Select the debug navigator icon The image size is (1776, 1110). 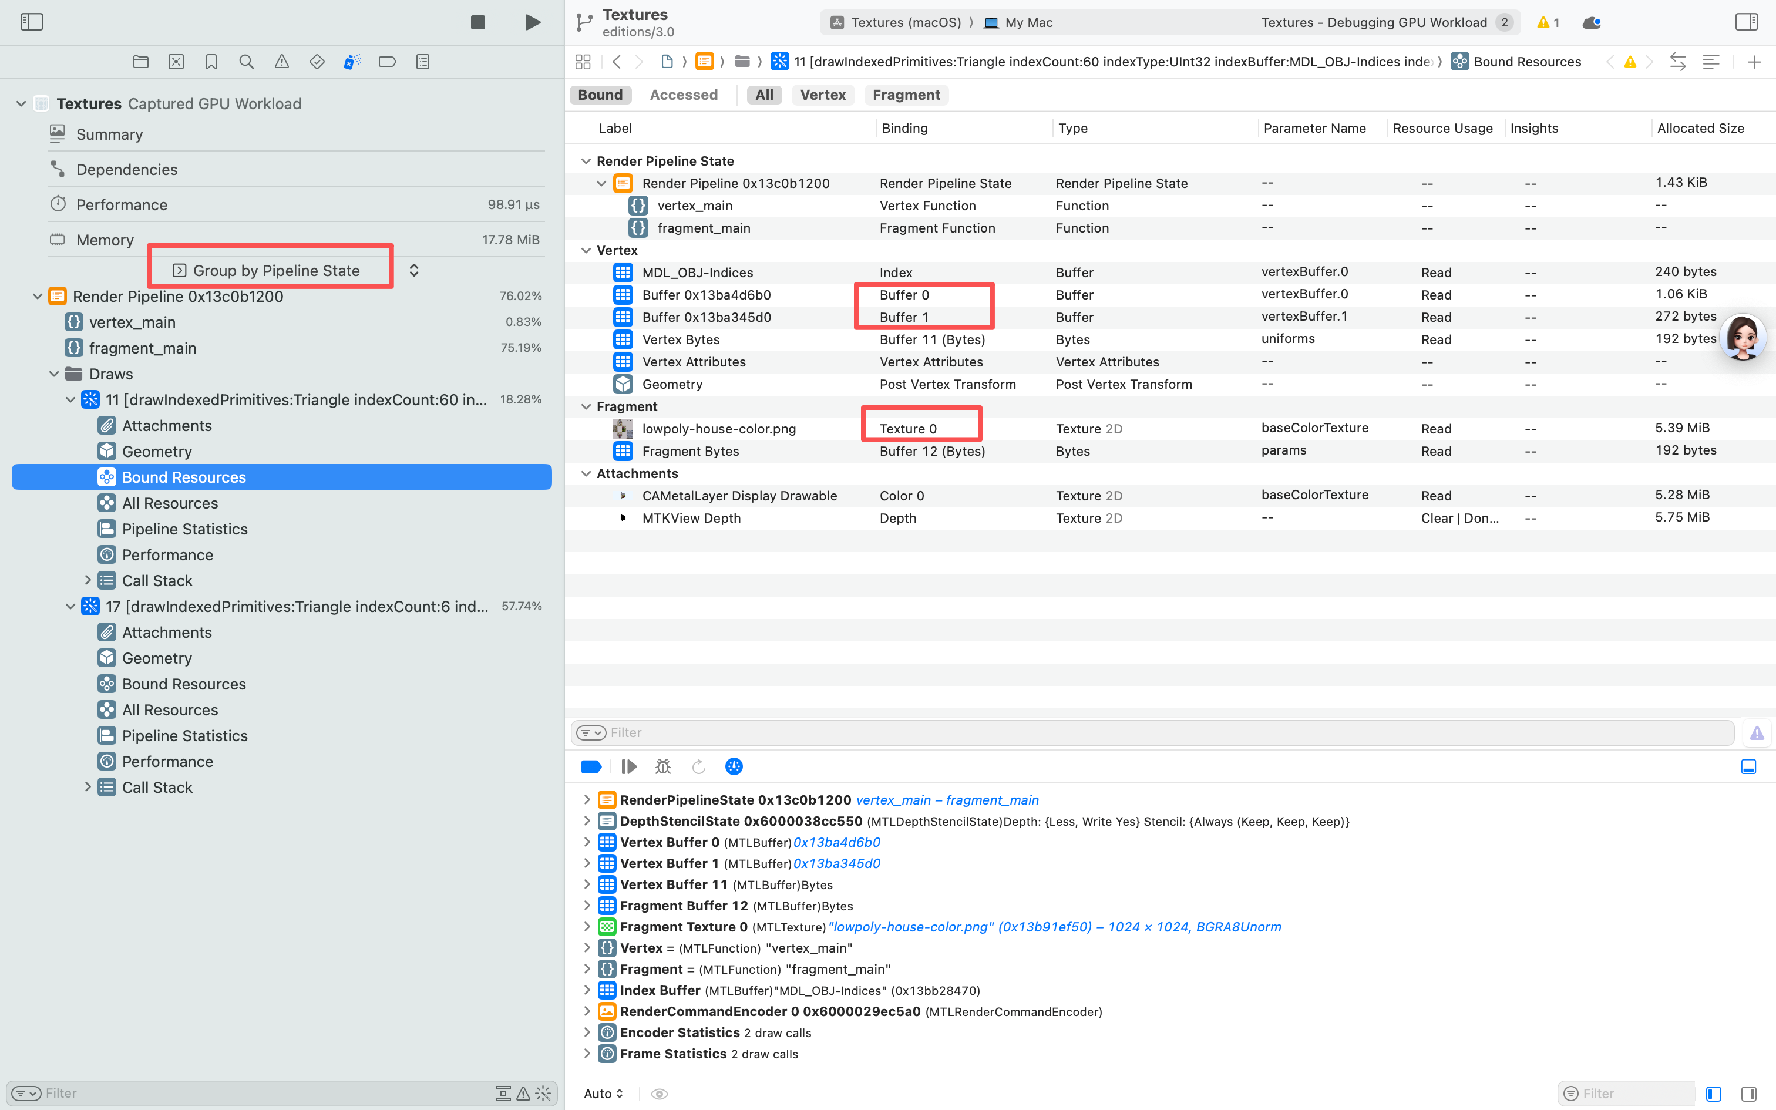coord(352,62)
